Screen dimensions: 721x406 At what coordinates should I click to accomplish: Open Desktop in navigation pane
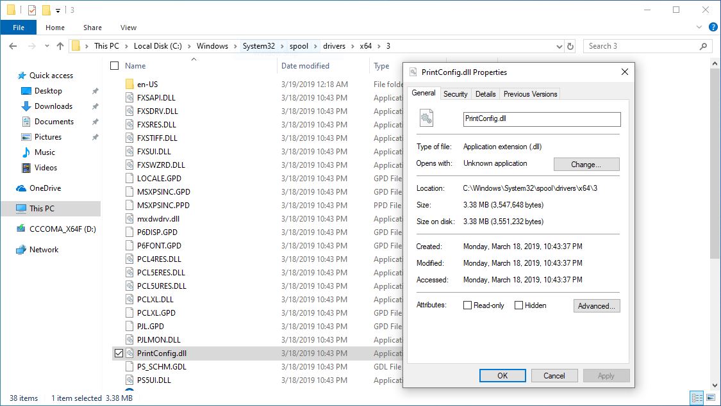(x=48, y=91)
